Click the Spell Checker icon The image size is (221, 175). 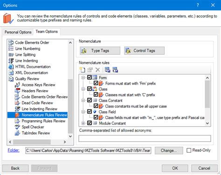coord(17,127)
